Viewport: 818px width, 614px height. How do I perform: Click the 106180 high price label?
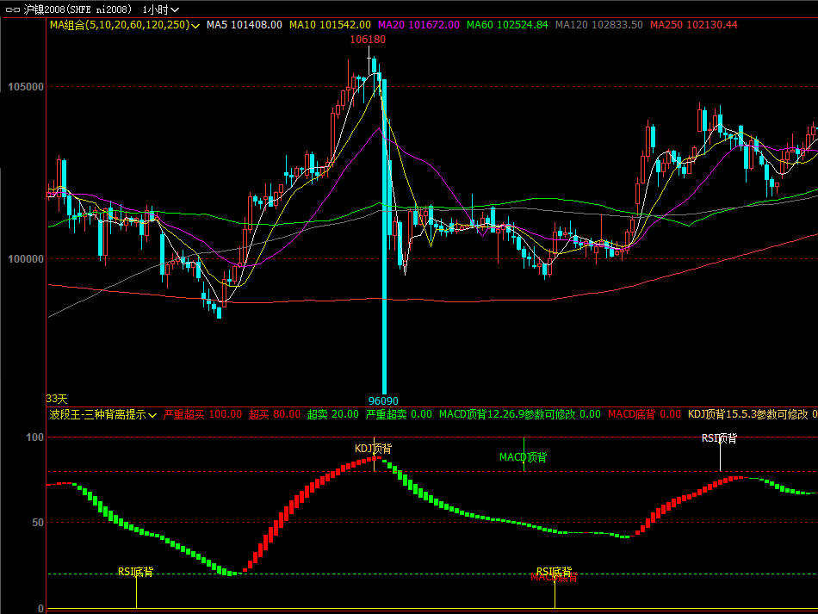click(368, 40)
